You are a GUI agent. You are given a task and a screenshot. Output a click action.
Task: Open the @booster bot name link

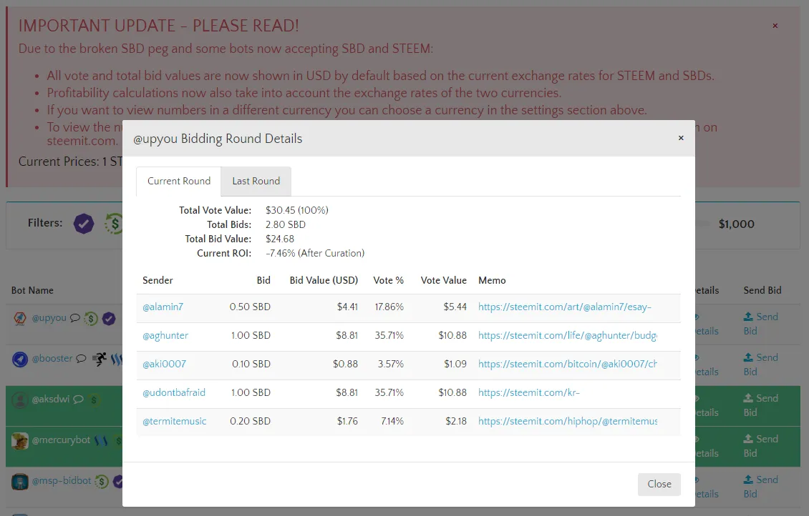point(52,359)
